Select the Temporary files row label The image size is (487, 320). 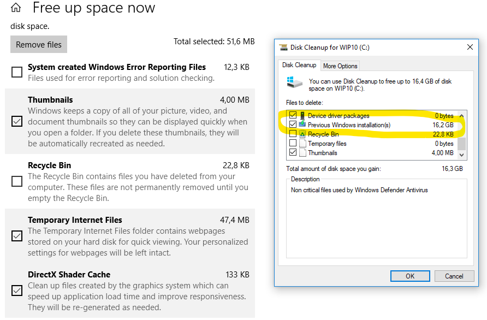point(327,144)
